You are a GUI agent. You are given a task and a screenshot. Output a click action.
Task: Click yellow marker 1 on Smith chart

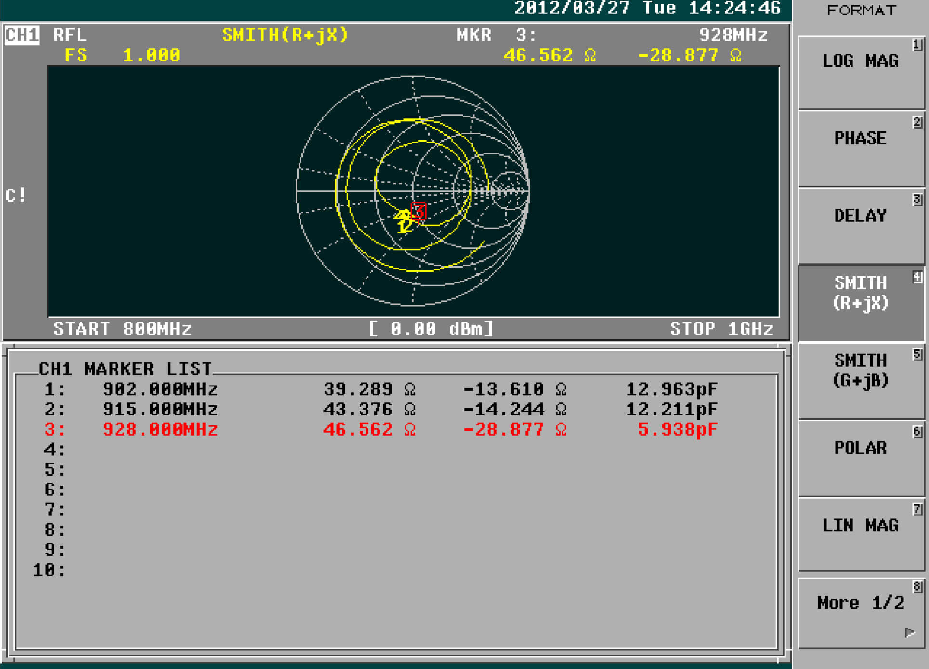[x=402, y=226]
